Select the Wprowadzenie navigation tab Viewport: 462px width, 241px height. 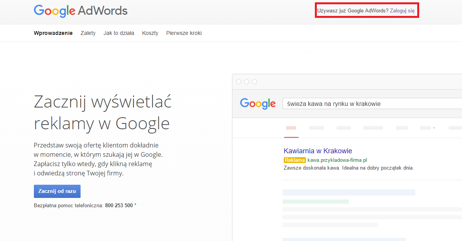click(53, 33)
